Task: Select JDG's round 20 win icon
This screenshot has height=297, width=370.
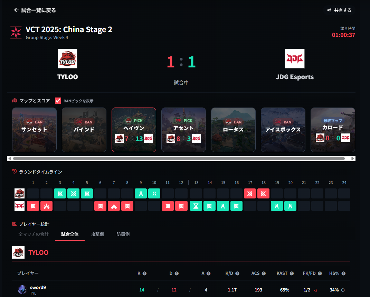Action: 290,206
